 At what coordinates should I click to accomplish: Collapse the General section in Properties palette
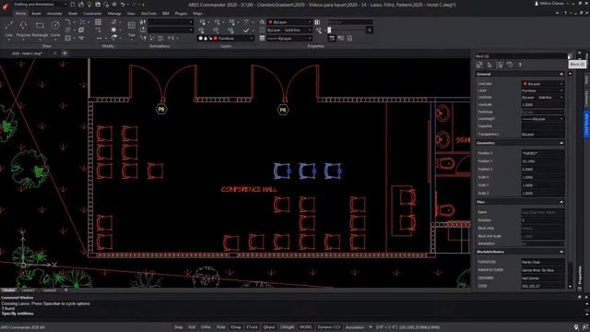click(x=561, y=74)
